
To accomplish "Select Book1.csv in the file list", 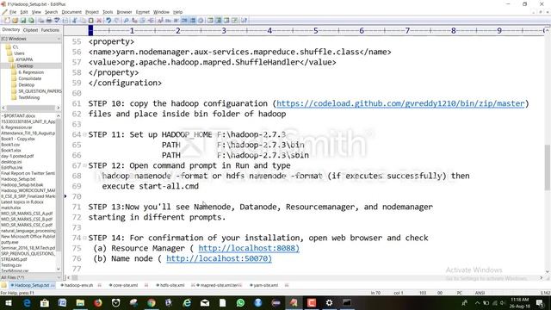I will pyautogui.click(x=10, y=145).
